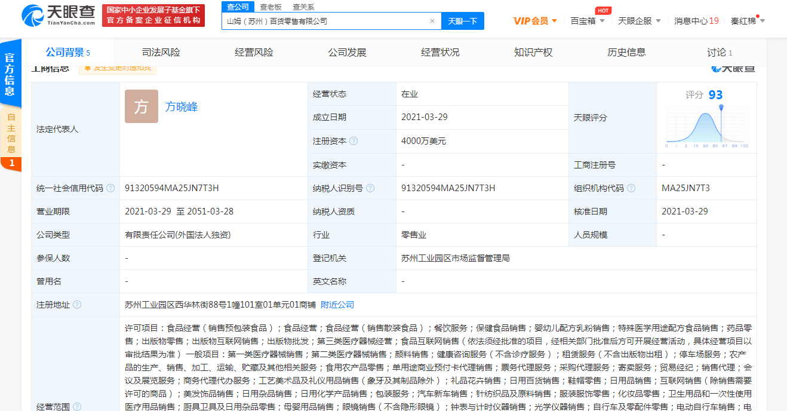Select the 官方信息 side tab
The width and height of the screenshot is (787, 411).
pyautogui.click(x=10, y=73)
